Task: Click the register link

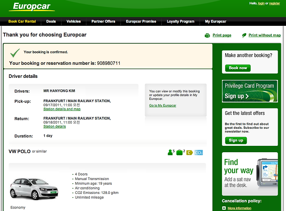Action: tap(274, 3)
